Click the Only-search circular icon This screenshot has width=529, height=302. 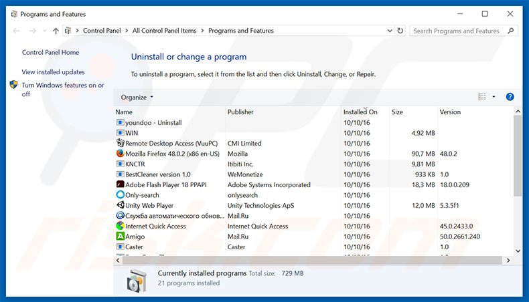tap(120, 194)
